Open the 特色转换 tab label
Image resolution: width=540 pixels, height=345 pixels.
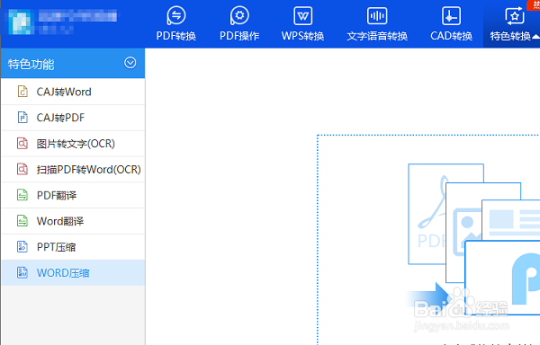pos(510,36)
